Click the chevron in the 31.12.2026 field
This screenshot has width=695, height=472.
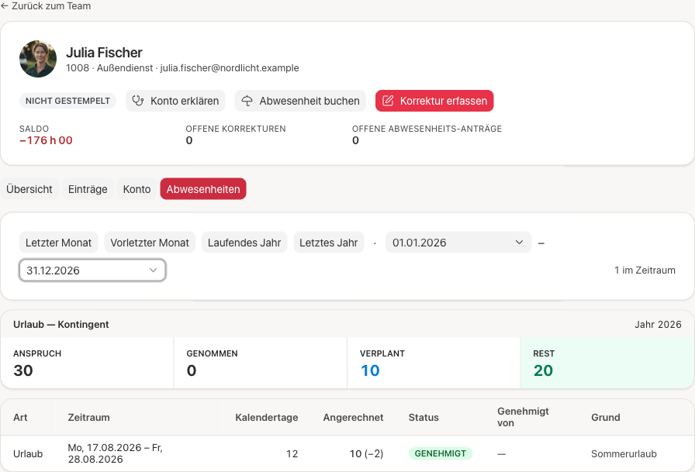pos(153,270)
